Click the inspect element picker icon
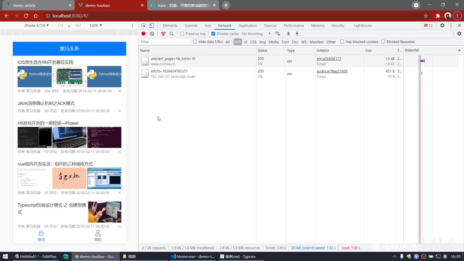The image size is (464, 261). coord(144,25)
